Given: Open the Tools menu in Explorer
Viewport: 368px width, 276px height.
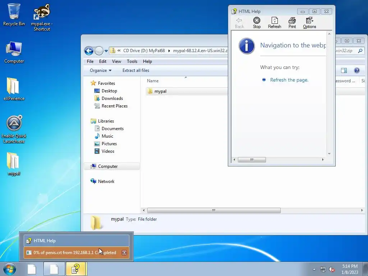Looking at the screenshot, I should point(132,61).
